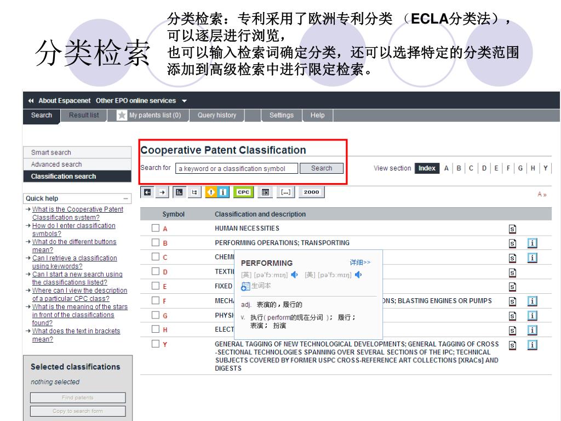Switch to list view toolbar icon
561x421 pixels.
179,192
